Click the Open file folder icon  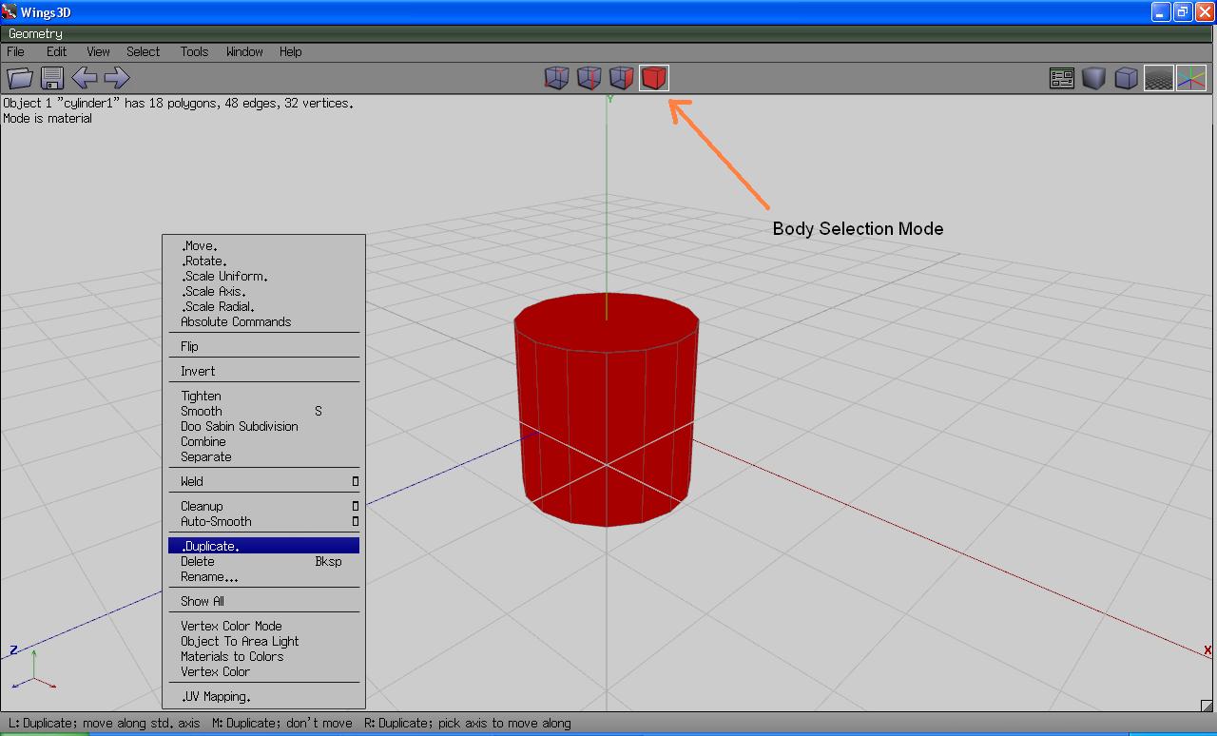(20, 78)
